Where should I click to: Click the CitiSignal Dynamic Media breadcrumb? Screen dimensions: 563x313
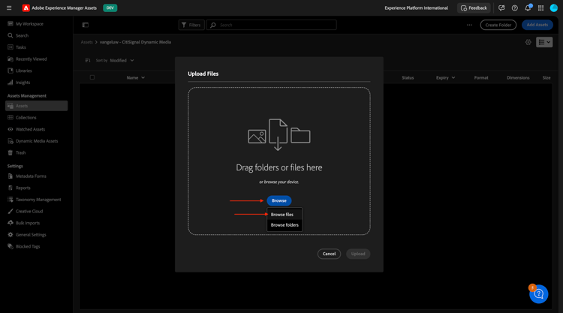coord(135,42)
